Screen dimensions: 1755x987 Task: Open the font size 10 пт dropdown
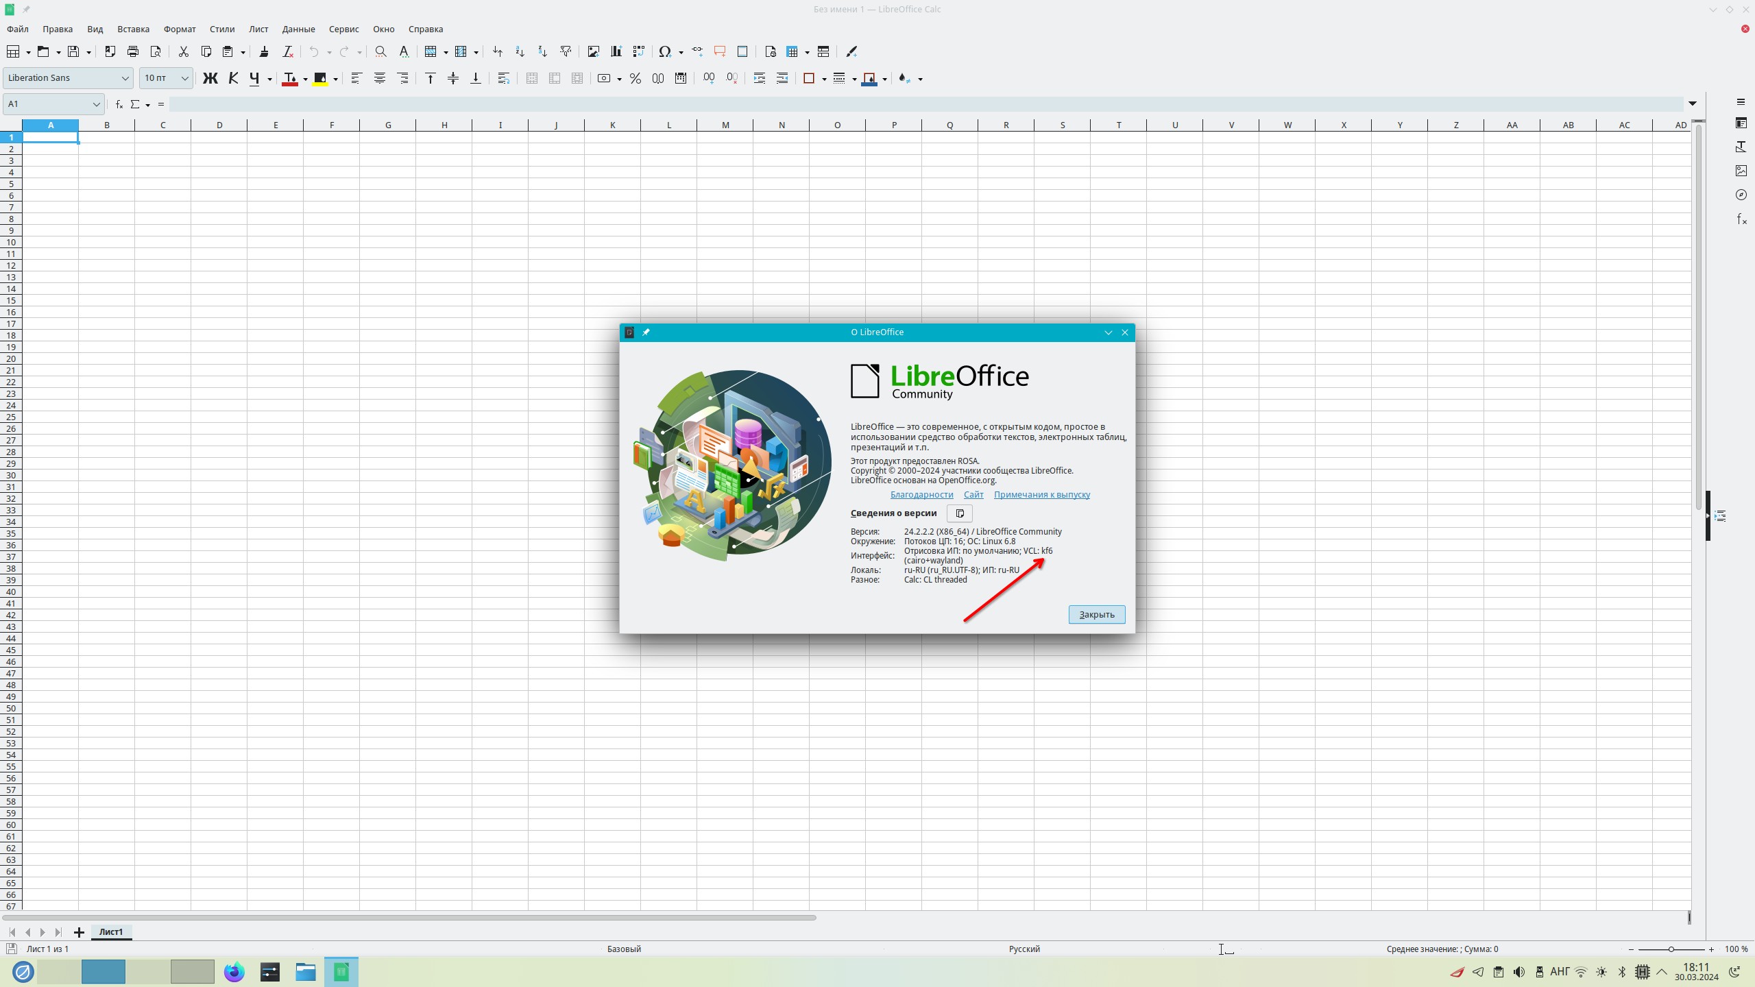coord(184,78)
